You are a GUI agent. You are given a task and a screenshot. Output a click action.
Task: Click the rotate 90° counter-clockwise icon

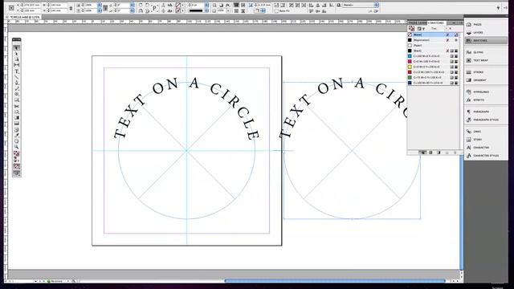[148, 6]
